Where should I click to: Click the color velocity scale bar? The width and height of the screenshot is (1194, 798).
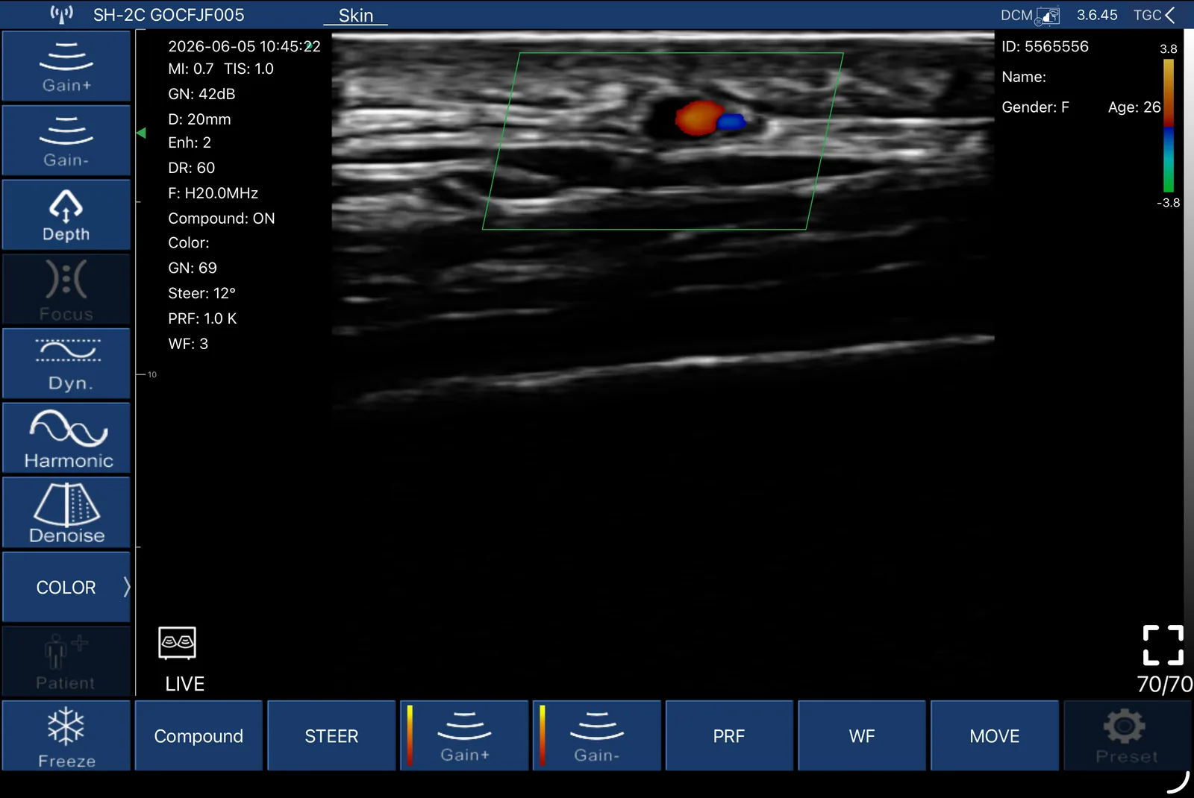coord(1169,125)
